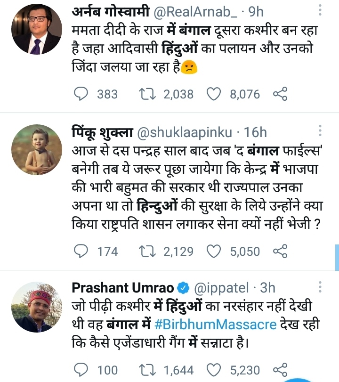
Task: Retweet the tweet with 2,129 retweets
Action: click(149, 251)
